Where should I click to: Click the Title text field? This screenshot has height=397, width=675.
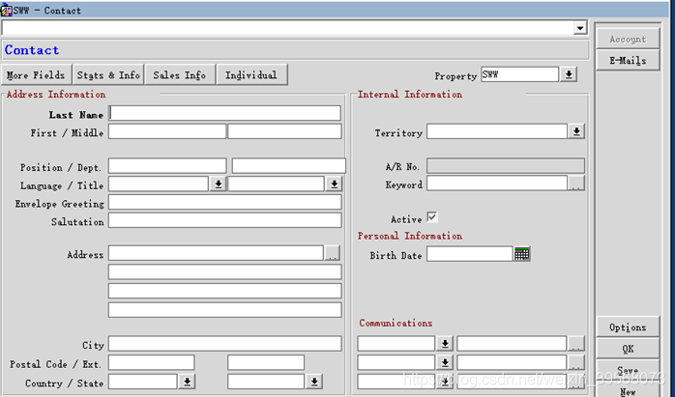click(x=276, y=184)
